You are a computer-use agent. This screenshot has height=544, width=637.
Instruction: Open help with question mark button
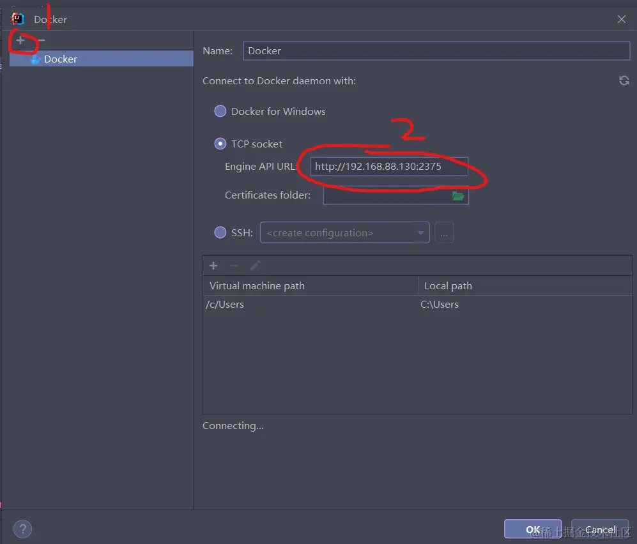(x=23, y=529)
